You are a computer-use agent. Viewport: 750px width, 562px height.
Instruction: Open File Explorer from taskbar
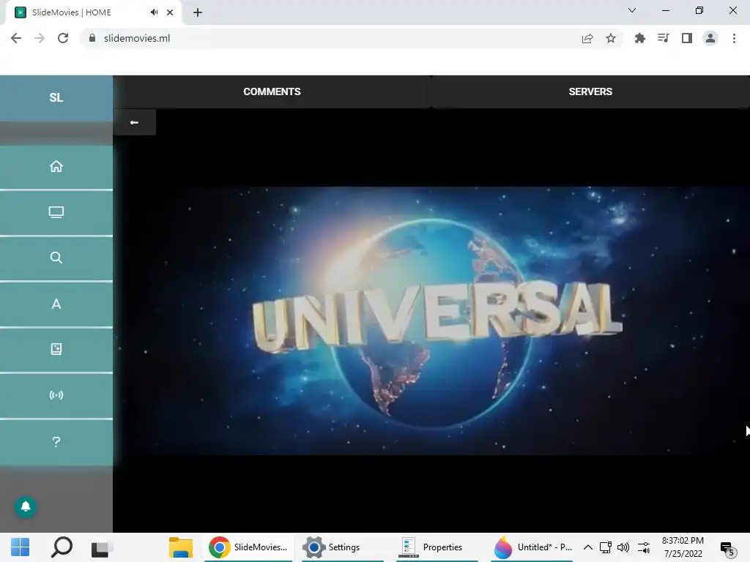(181, 547)
